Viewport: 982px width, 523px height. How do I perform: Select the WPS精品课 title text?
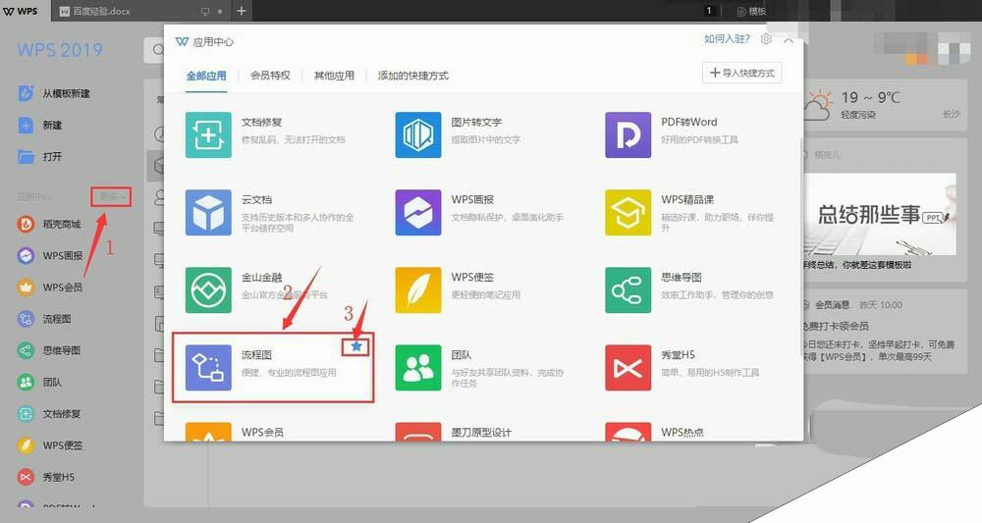687,199
